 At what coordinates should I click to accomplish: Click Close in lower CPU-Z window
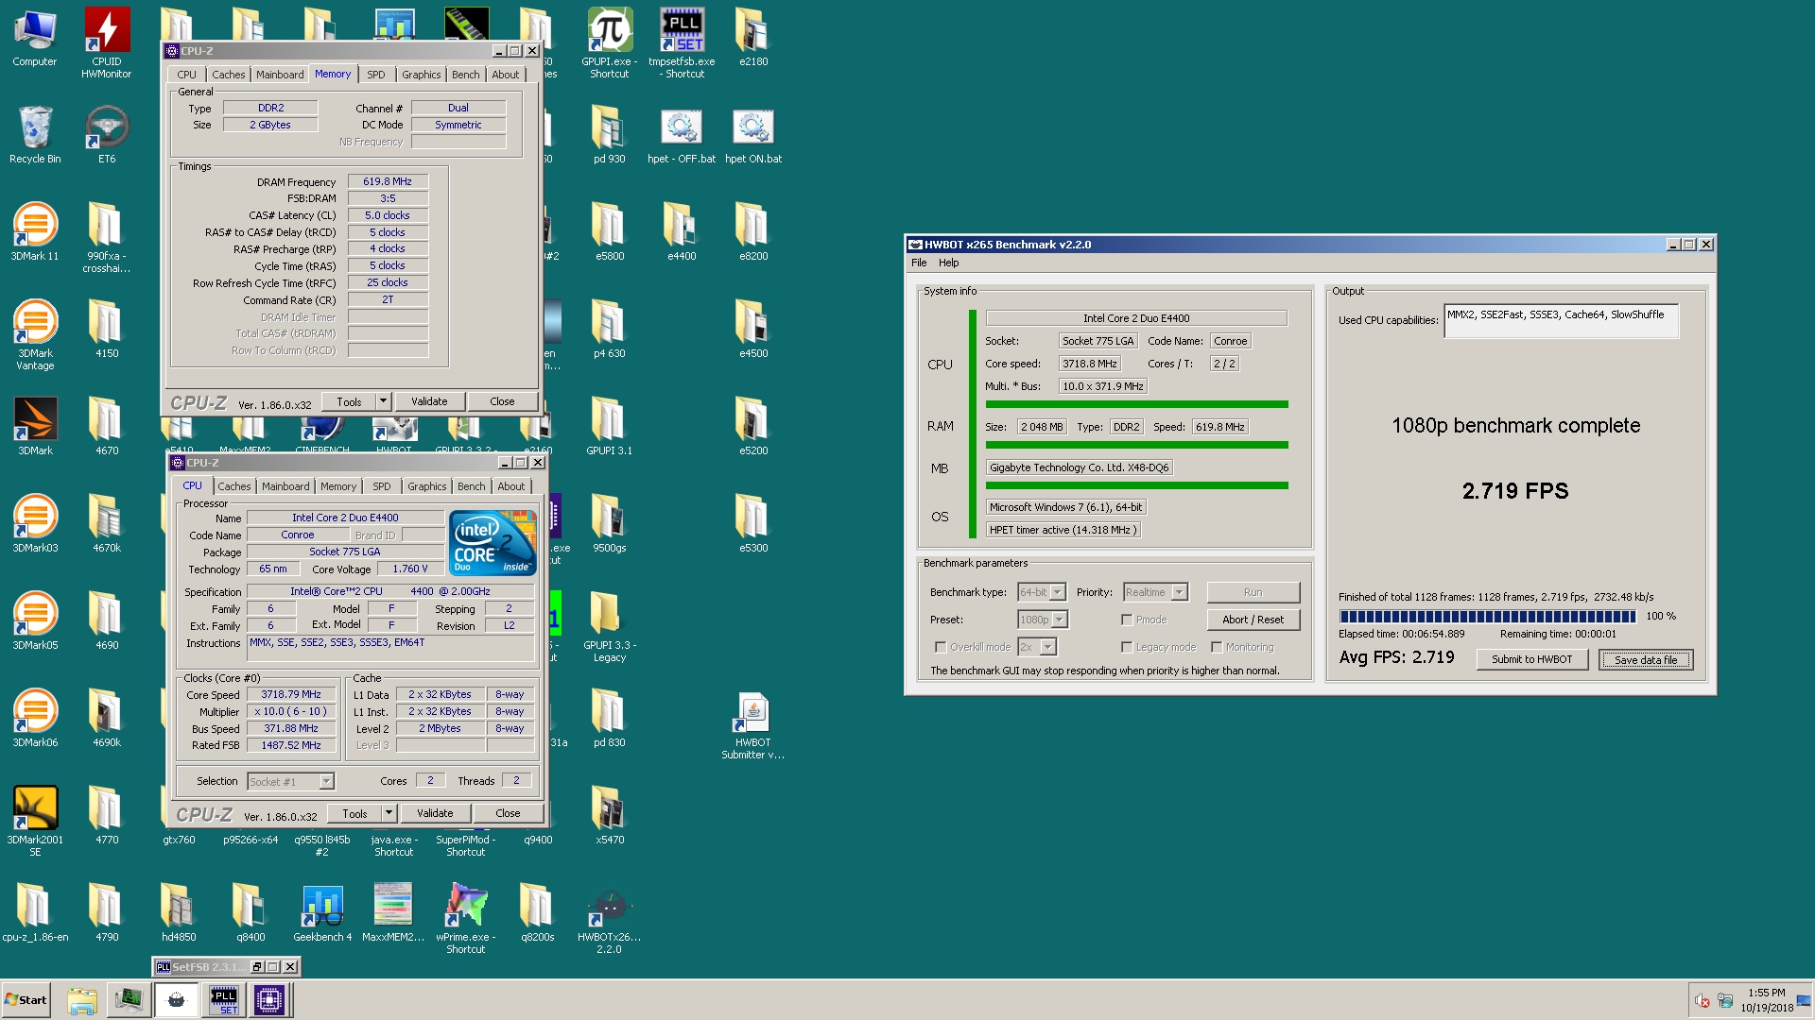pos(508,813)
